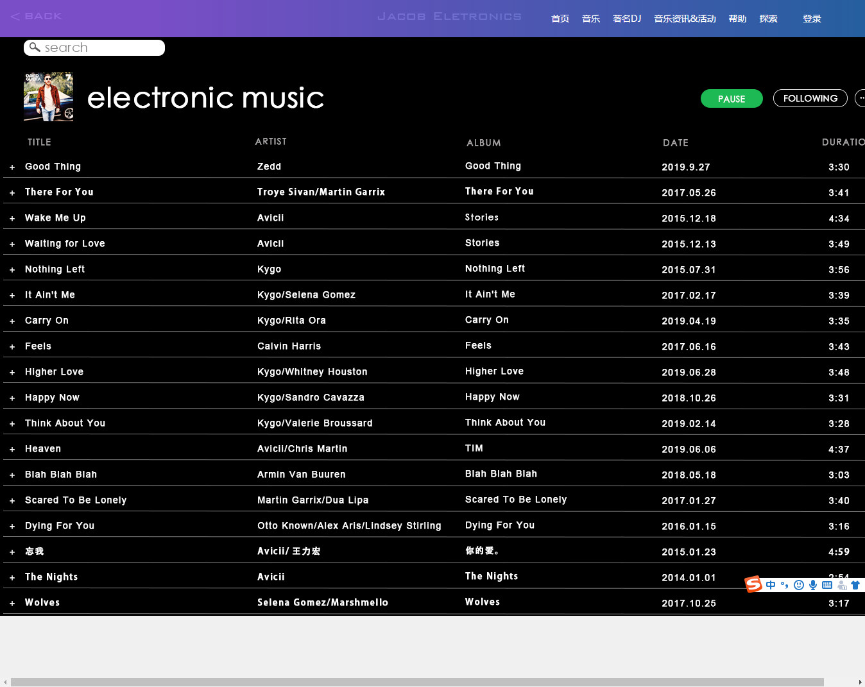Pause playback with the PAUSE button
The height and width of the screenshot is (687, 865).
tap(732, 99)
